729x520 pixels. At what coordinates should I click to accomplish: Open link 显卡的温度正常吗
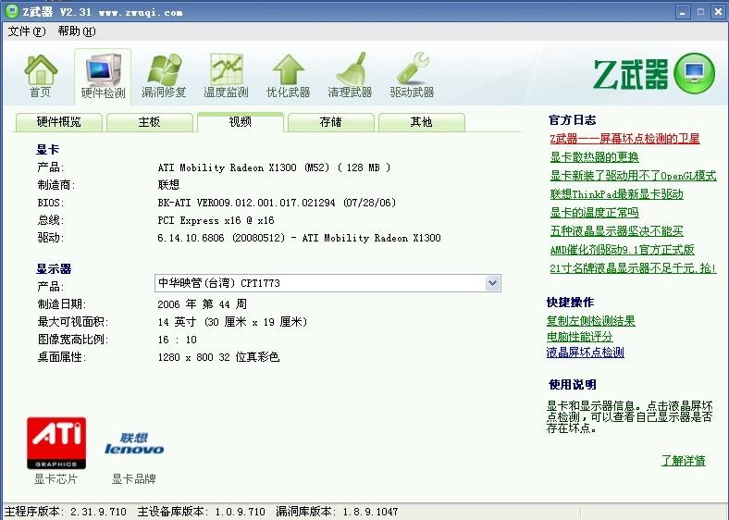tap(594, 213)
